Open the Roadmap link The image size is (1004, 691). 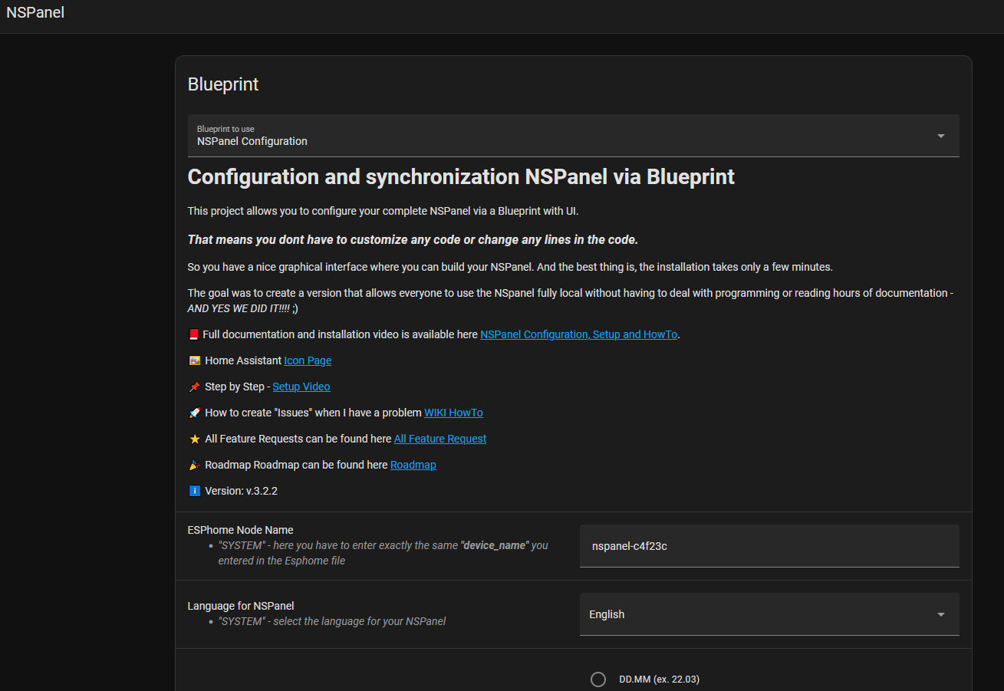click(413, 465)
